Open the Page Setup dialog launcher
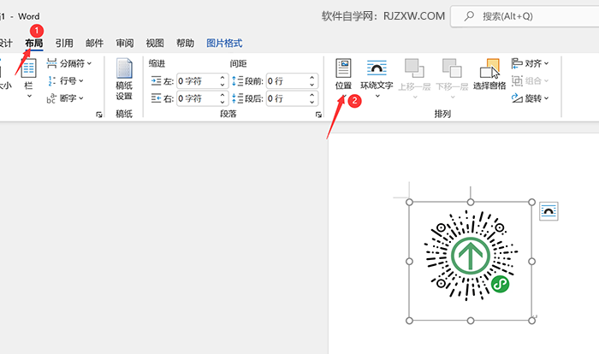This screenshot has height=354, width=599. pyautogui.click(x=99, y=115)
